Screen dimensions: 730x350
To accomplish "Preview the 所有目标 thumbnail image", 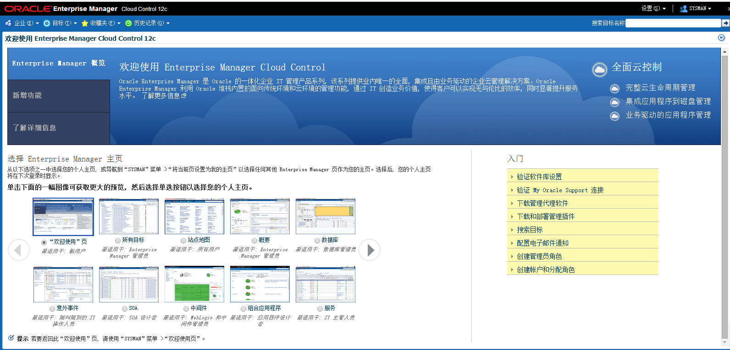I will [129, 216].
